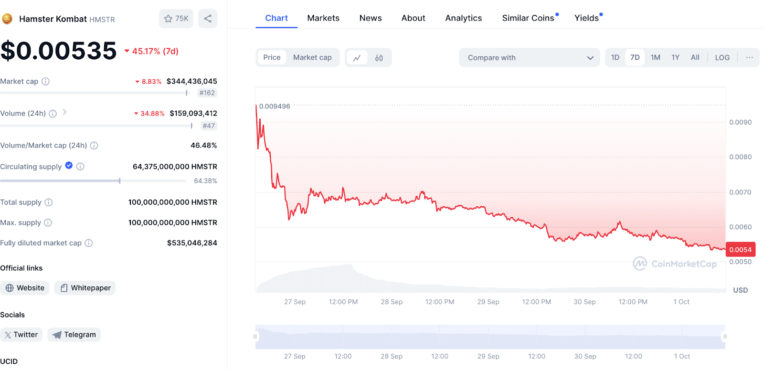This screenshot has height=370, width=764.
Task: Open the Markets tab
Action: (323, 18)
